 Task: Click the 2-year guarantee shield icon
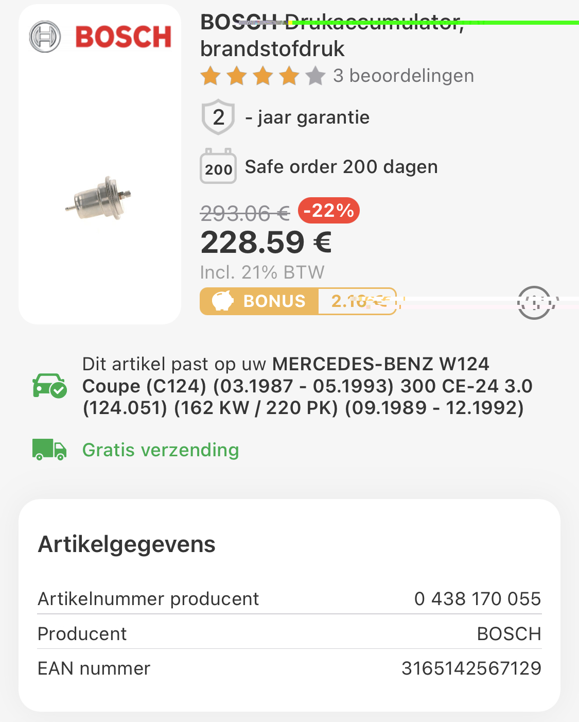pos(218,117)
